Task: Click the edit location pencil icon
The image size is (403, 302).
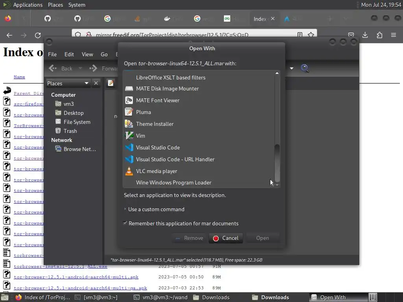Action: tap(111, 83)
